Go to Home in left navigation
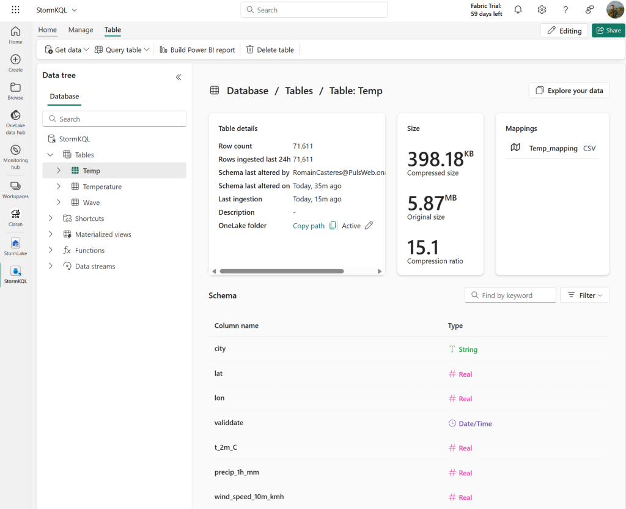The height and width of the screenshot is (509, 626). [x=15, y=35]
